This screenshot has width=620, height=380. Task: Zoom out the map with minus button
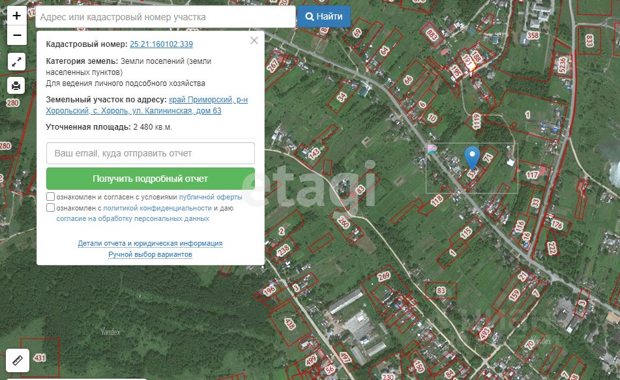tap(16, 35)
